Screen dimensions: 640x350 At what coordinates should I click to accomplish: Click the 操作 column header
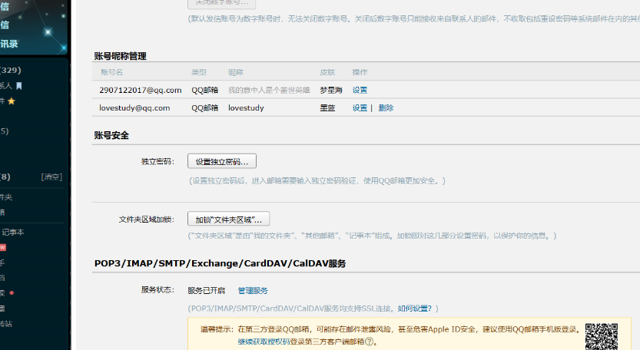360,72
